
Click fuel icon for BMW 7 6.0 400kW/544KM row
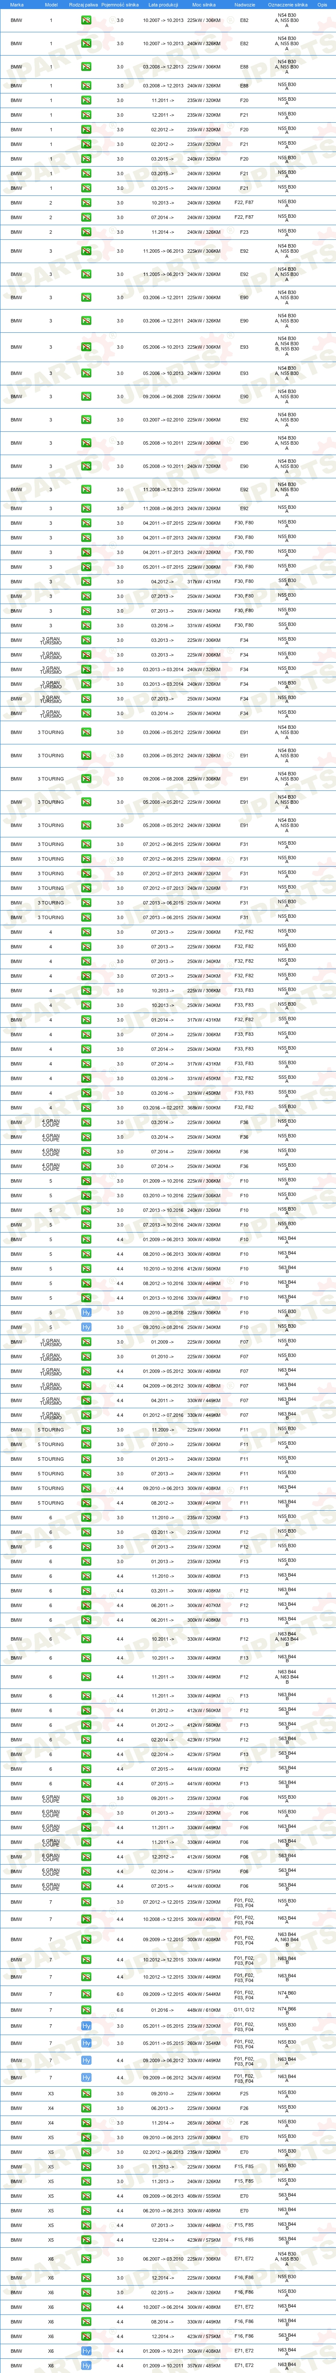86,1995
